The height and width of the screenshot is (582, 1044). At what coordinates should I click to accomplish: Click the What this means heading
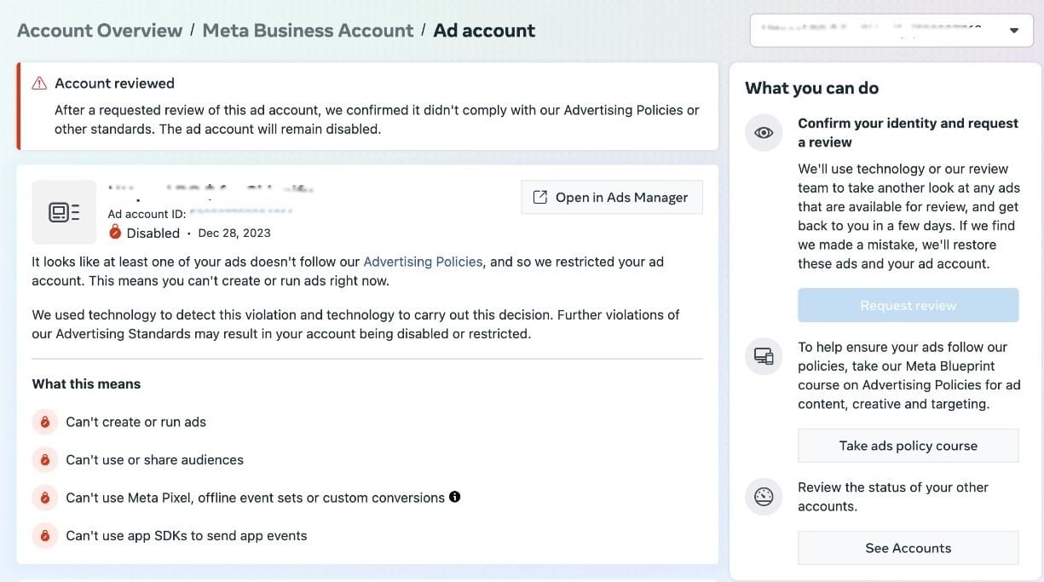(x=86, y=384)
